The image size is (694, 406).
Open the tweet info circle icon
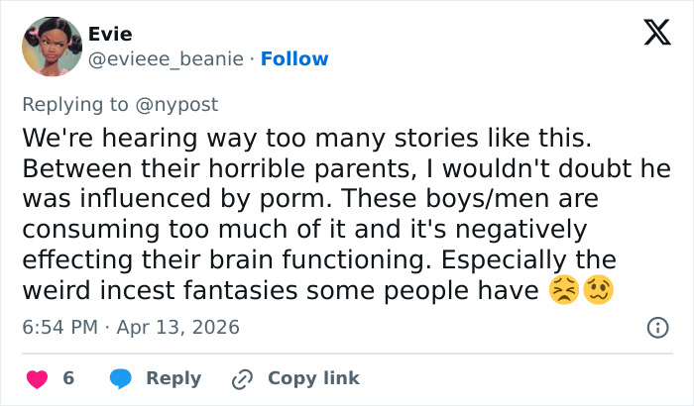(656, 327)
